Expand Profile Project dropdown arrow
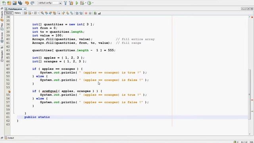 pos(93,3)
